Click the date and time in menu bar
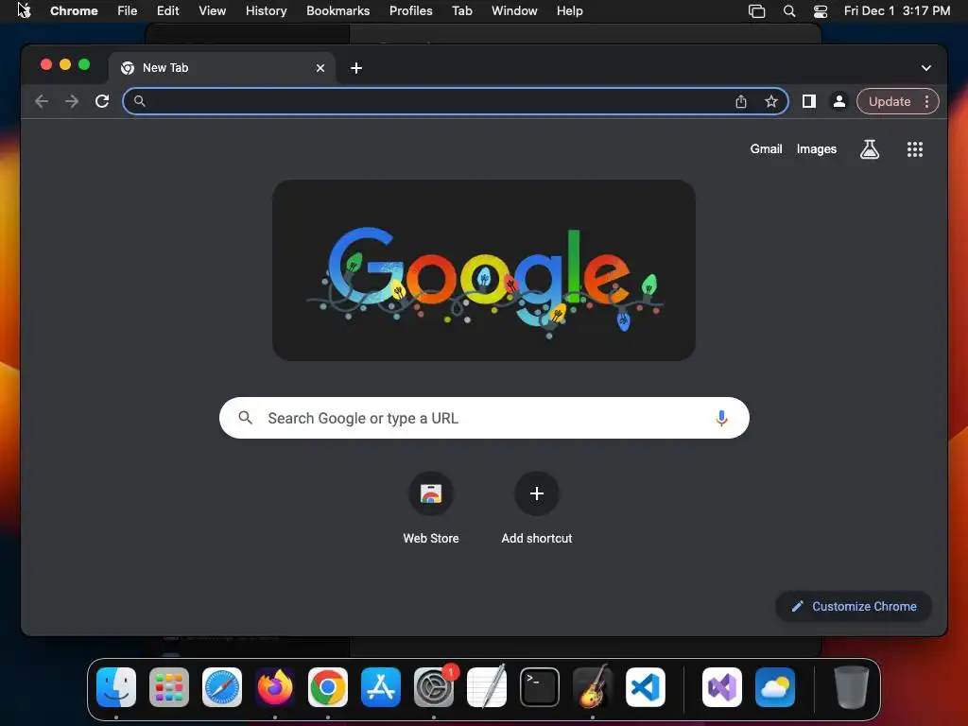Screen dimensions: 968x726 point(897,11)
